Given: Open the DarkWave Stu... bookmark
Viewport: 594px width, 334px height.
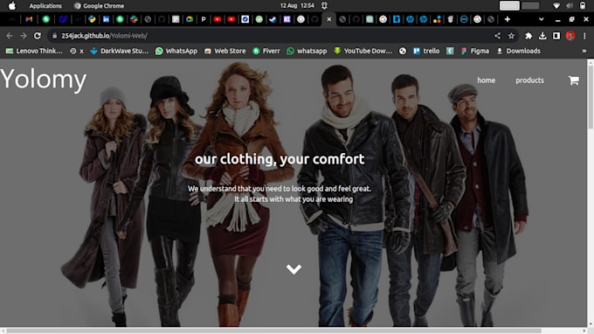Looking at the screenshot, I should [x=120, y=51].
